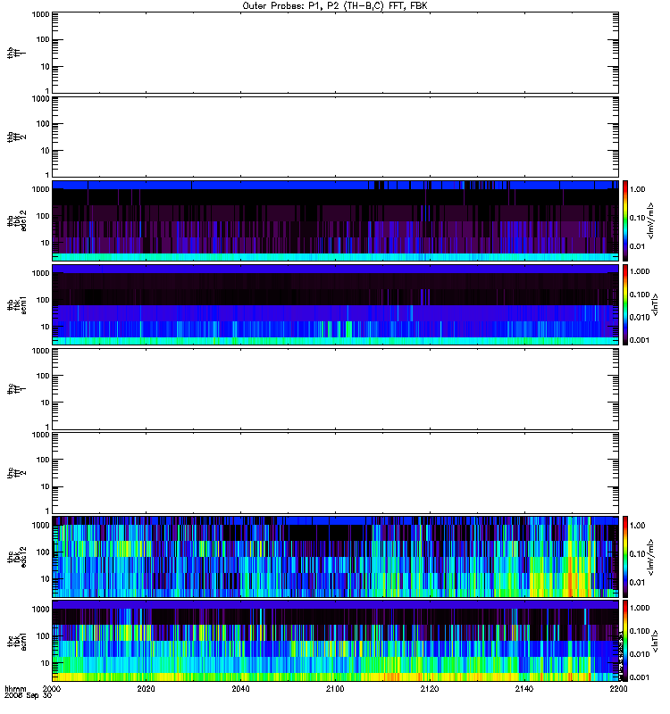670x714 pixels.
Task: Click the thc fbk edc12 spectrogram plot
Action: click(x=335, y=556)
